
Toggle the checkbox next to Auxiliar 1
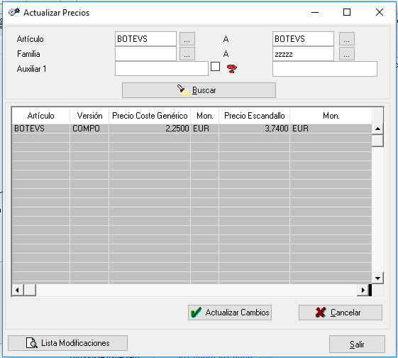click(215, 67)
